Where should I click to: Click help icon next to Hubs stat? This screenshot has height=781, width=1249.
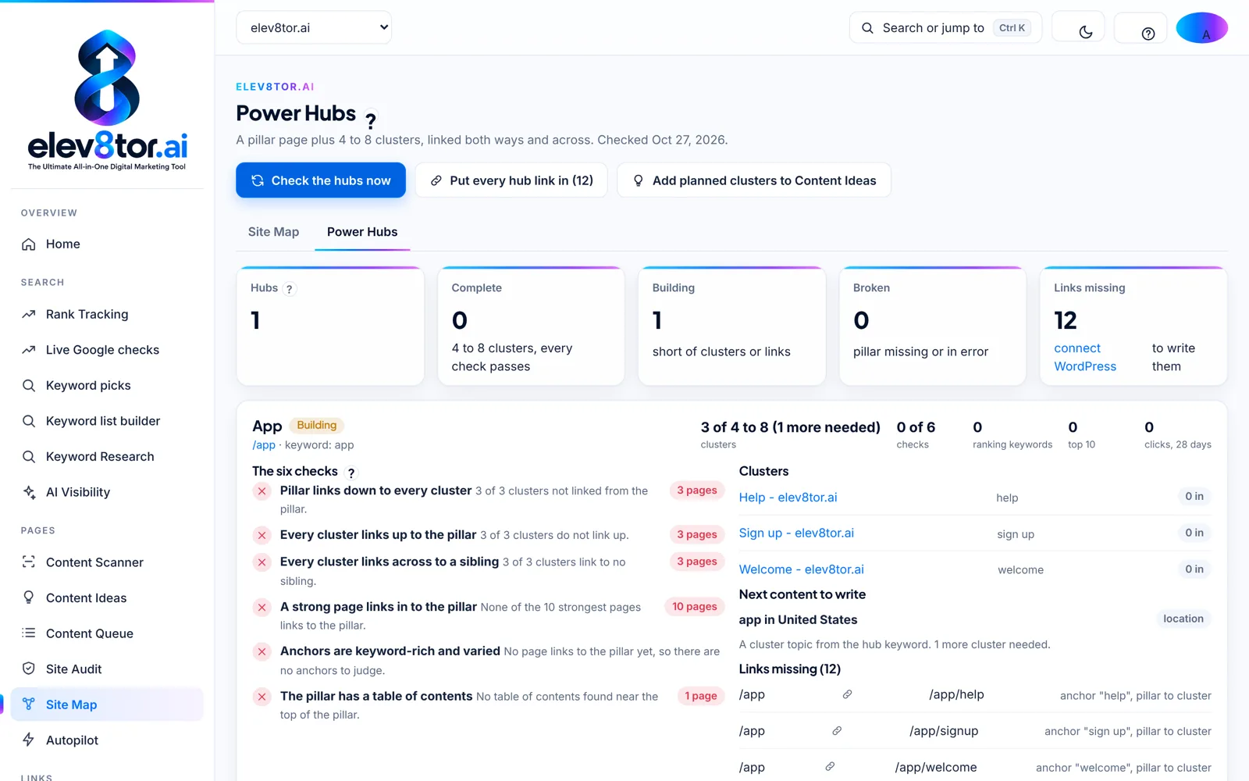pos(290,289)
